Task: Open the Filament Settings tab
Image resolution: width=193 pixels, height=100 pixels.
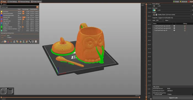Action: click(x=24, y=2)
